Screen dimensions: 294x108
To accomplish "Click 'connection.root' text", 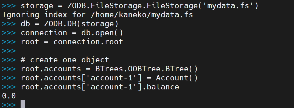I will pyautogui.click(x=88, y=42).
